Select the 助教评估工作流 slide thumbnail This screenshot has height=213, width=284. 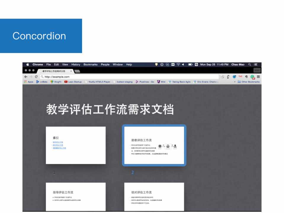click(154, 145)
